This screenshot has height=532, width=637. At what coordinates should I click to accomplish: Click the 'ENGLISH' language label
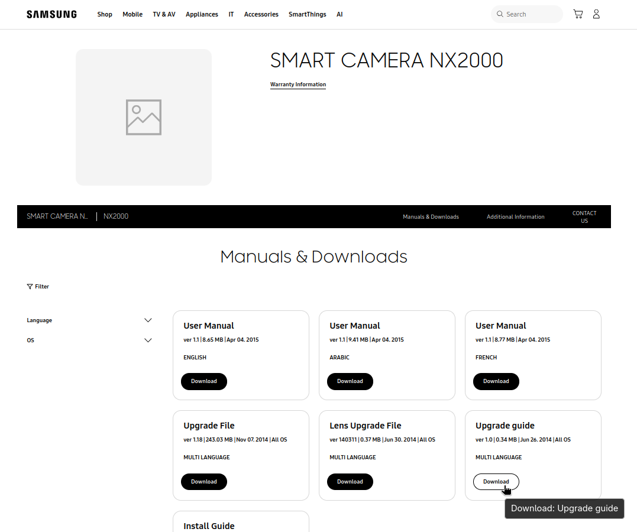195,358
